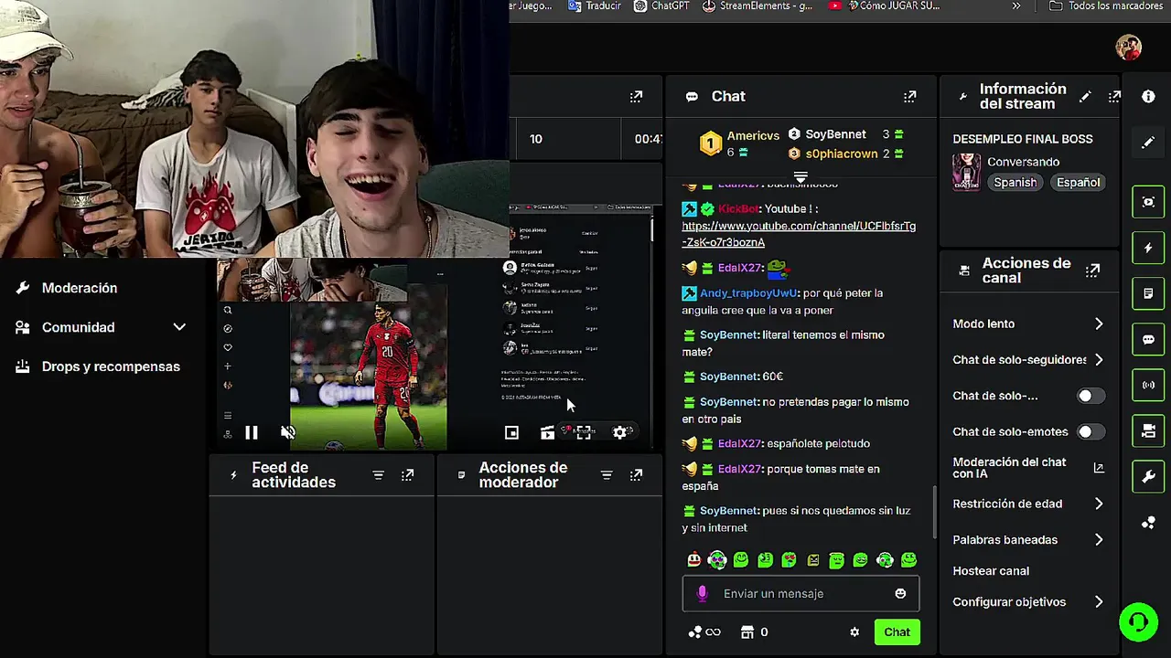Click the chat scrollbar thumb
This screenshot has width=1171, height=658.
934,512
